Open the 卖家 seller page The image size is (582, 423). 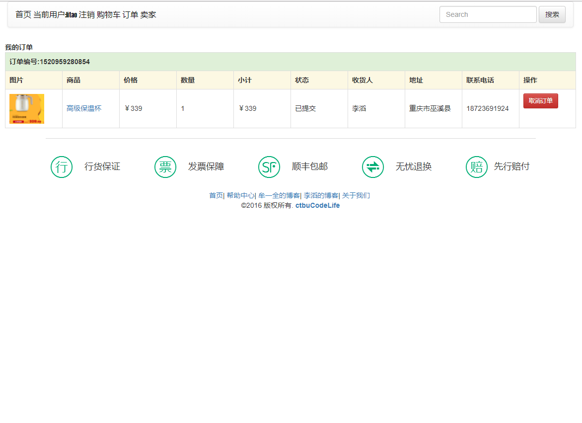pyautogui.click(x=148, y=15)
